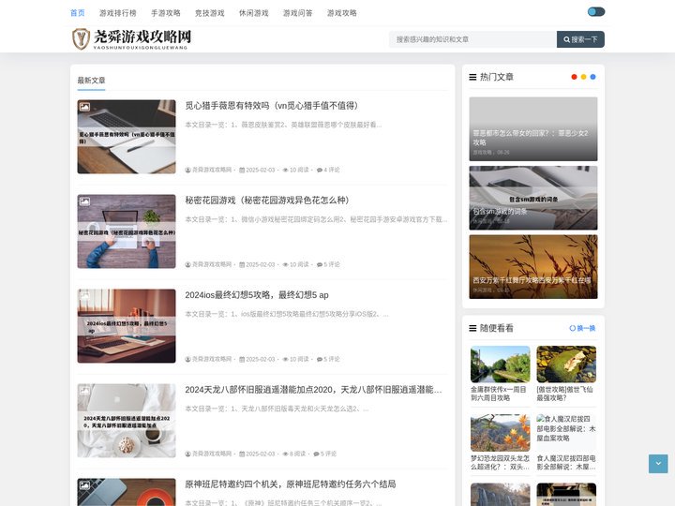Open the 秘密花园游戏 article thumbnail
Screen dimensions: 675x506
[x=127, y=231]
